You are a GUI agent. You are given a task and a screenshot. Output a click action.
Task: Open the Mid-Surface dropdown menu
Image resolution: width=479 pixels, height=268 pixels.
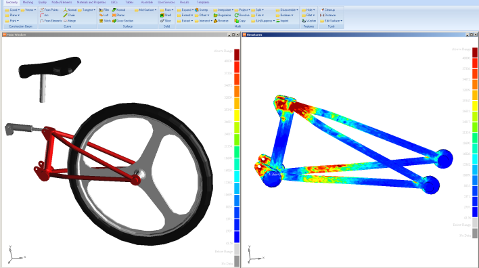(x=145, y=9)
